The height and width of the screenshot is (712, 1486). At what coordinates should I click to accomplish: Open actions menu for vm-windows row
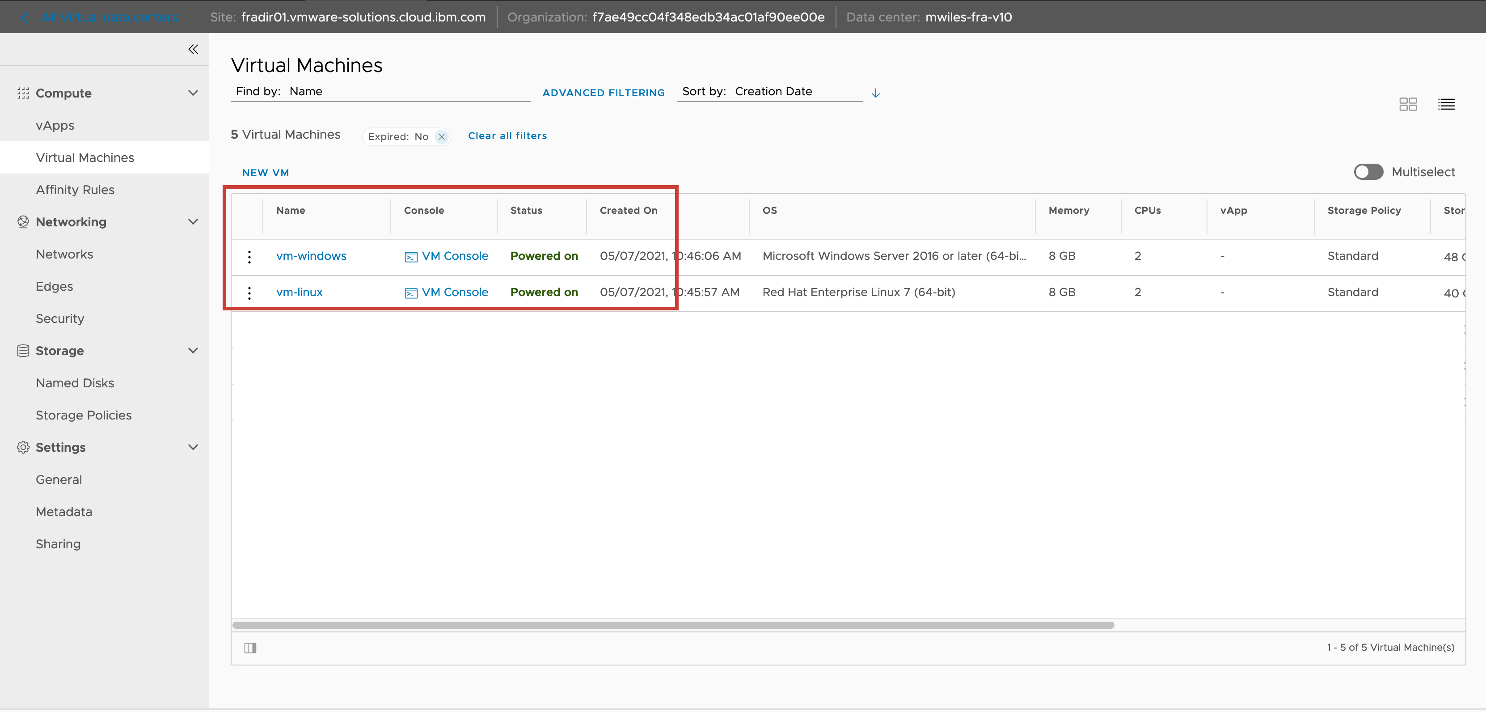249,257
